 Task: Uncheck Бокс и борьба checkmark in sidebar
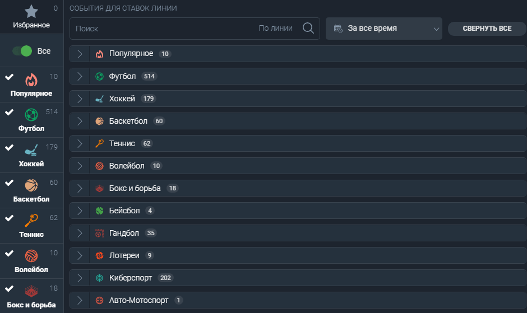pyautogui.click(x=10, y=288)
